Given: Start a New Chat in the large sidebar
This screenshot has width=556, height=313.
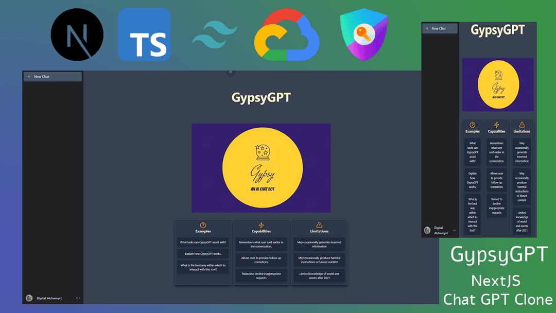Looking at the screenshot, I should [x=53, y=77].
